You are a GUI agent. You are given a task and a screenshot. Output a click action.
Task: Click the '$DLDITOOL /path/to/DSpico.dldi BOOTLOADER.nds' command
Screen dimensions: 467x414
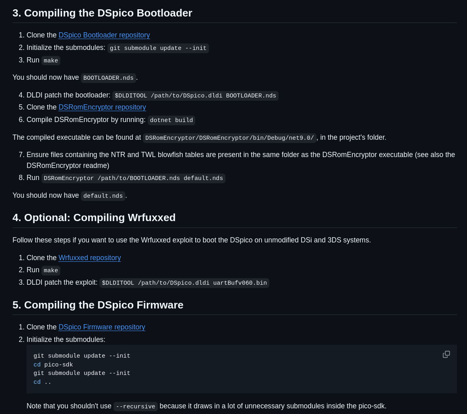[x=195, y=95]
